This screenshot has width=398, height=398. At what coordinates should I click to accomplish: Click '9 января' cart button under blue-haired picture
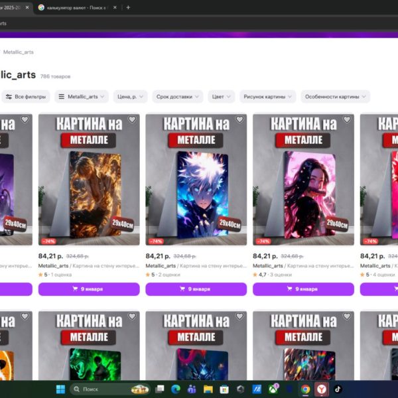tap(196, 289)
